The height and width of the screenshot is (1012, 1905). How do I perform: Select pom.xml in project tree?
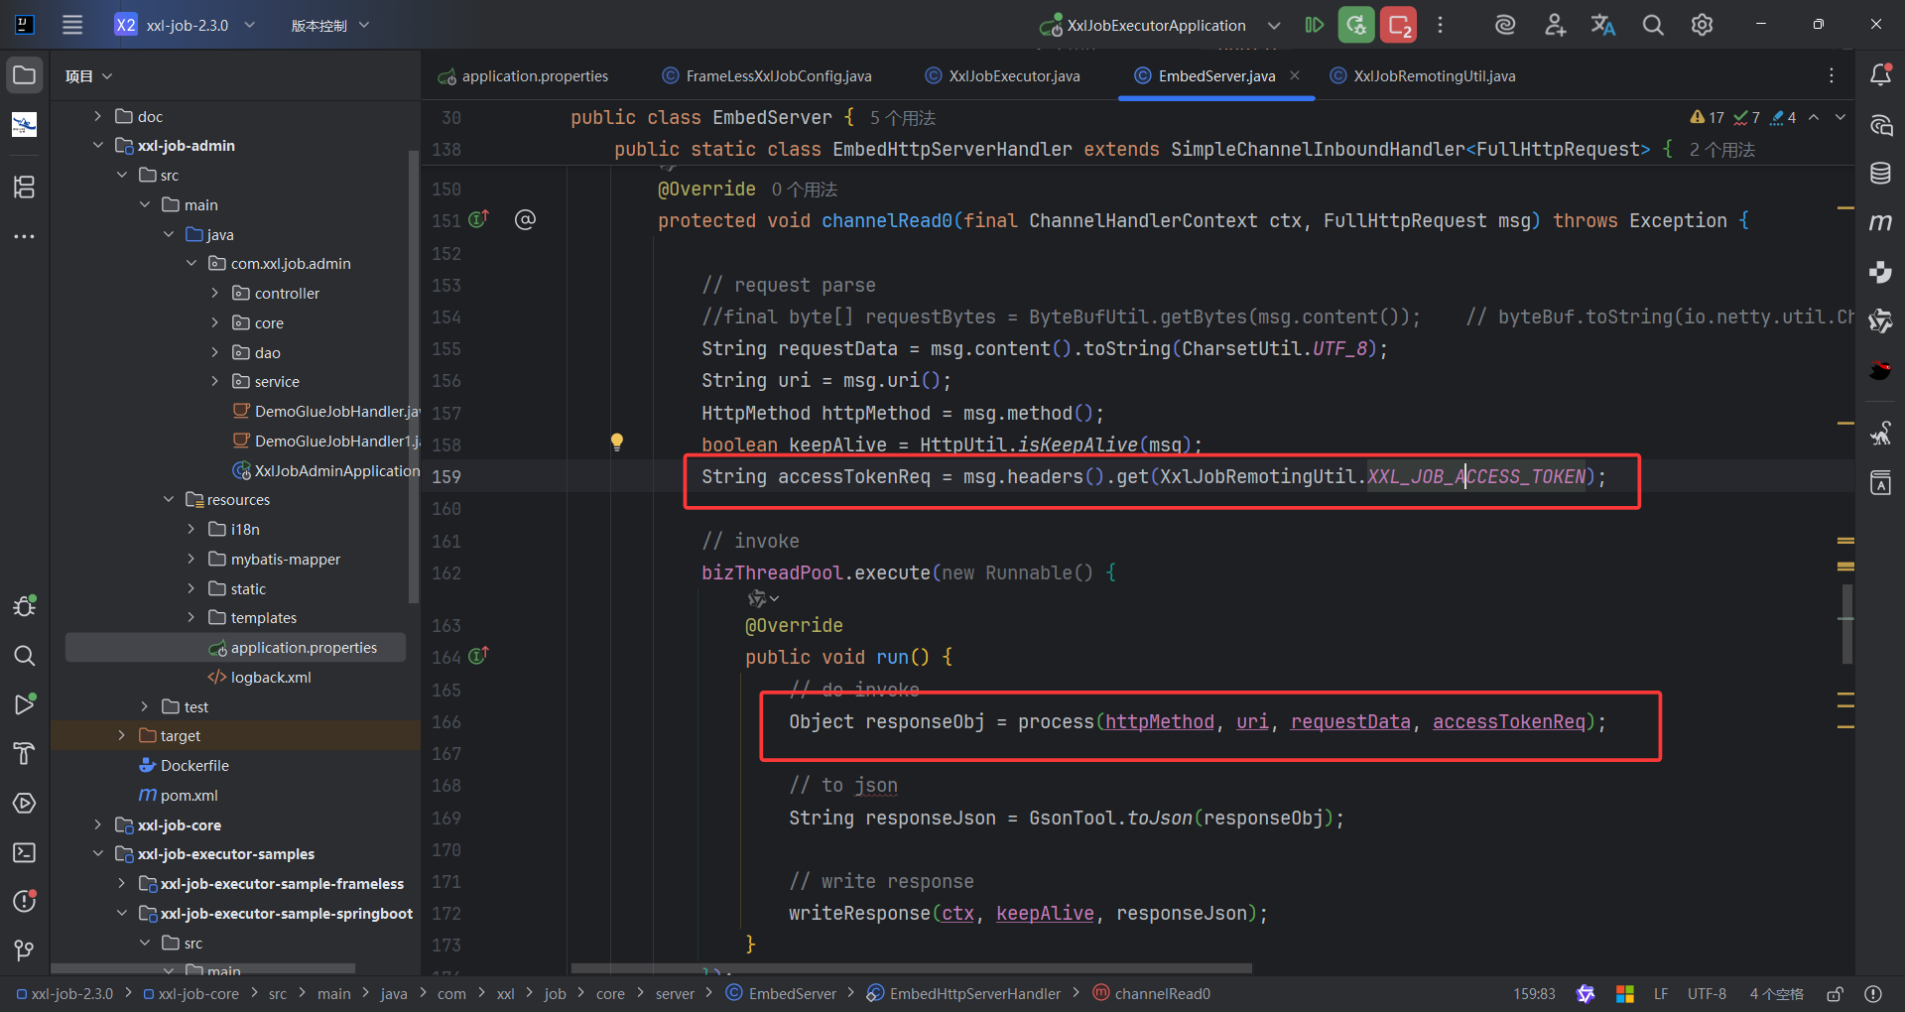coord(179,796)
